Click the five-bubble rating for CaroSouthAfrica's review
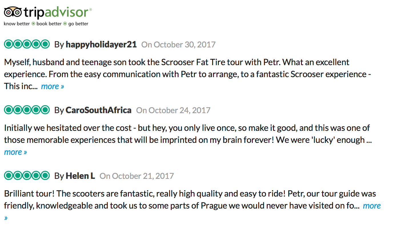Image resolution: width=393 pixels, height=232 pixels. click(27, 110)
